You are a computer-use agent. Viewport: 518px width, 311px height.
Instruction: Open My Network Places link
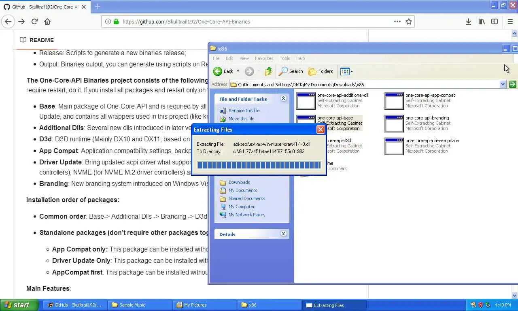[247, 215]
